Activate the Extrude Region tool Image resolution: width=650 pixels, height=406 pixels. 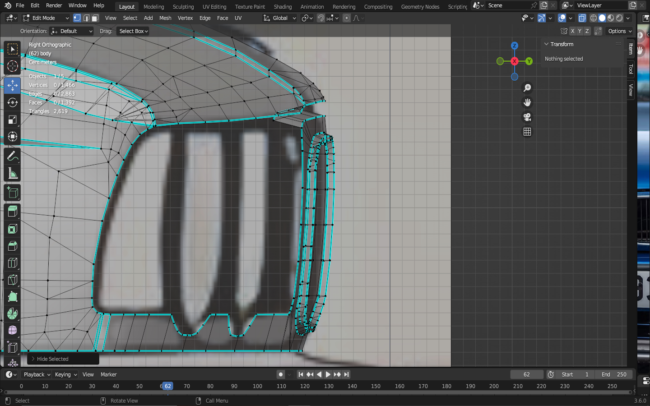pos(13,211)
